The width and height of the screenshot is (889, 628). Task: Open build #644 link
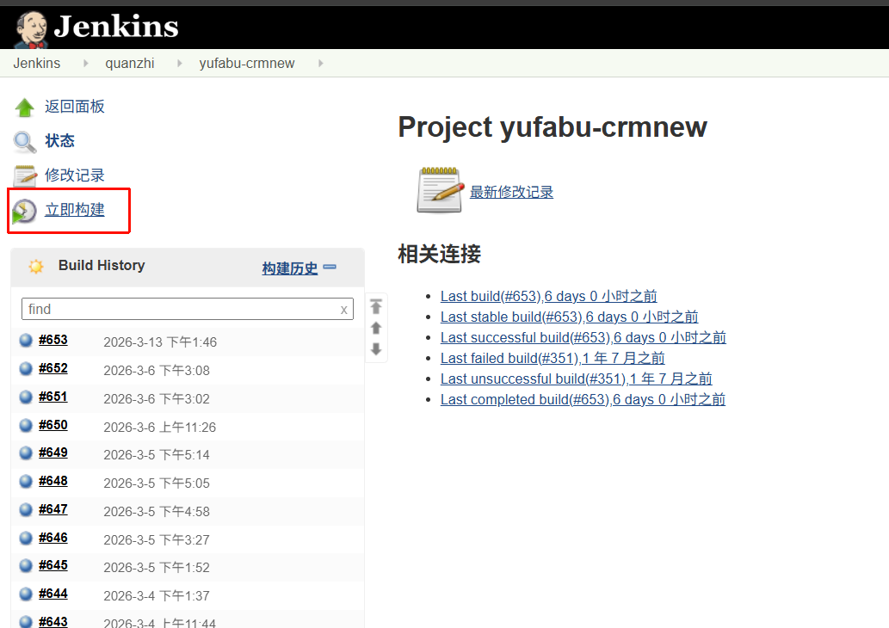(x=53, y=594)
